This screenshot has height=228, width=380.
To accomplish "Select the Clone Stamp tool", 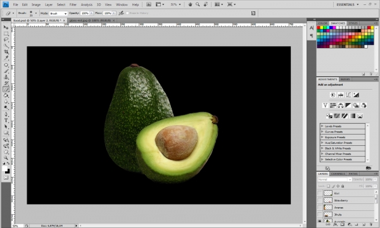I will click(6, 77).
